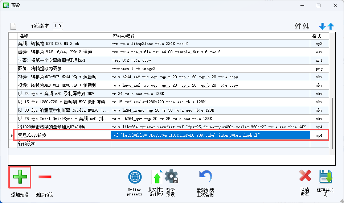Click the preset version field 1.0
Screen dimensions: 344x203
point(58,26)
